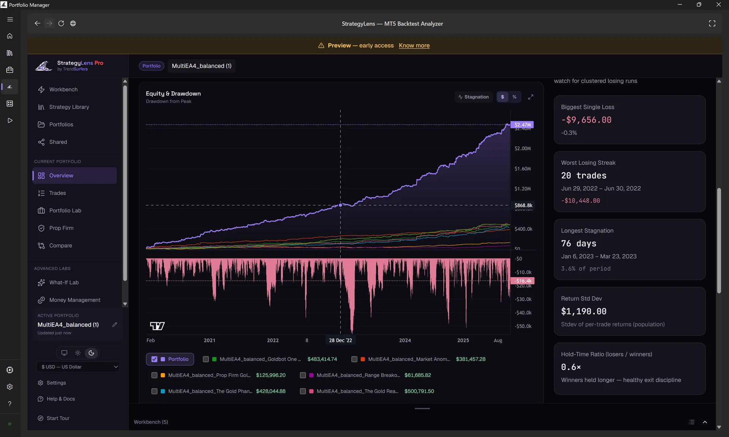The width and height of the screenshot is (729, 437).
Task: Select Overview in Current Portfolio
Action: click(75, 175)
